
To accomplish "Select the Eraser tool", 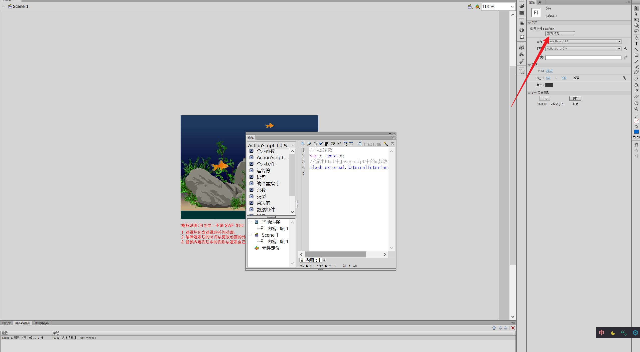I will coord(636,97).
